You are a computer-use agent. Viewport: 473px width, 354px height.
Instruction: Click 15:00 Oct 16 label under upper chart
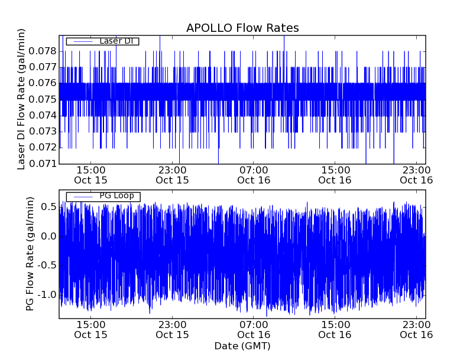point(335,175)
